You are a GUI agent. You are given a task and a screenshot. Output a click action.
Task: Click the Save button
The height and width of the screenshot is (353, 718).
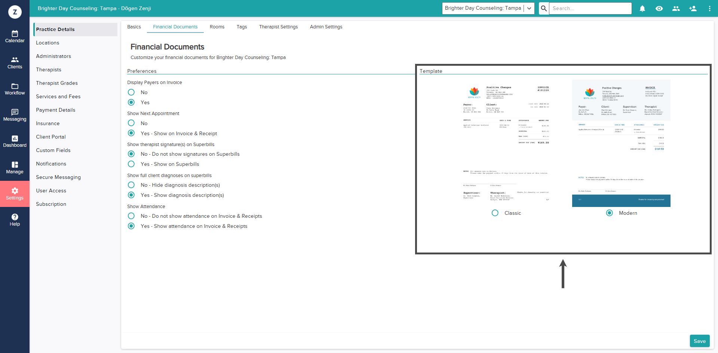tap(700, 341)
